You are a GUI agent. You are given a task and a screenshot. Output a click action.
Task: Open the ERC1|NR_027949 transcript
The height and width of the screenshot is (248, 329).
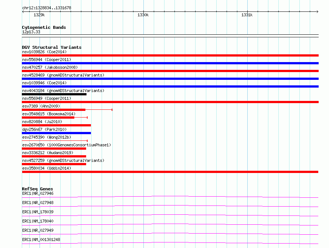[38, 230]
